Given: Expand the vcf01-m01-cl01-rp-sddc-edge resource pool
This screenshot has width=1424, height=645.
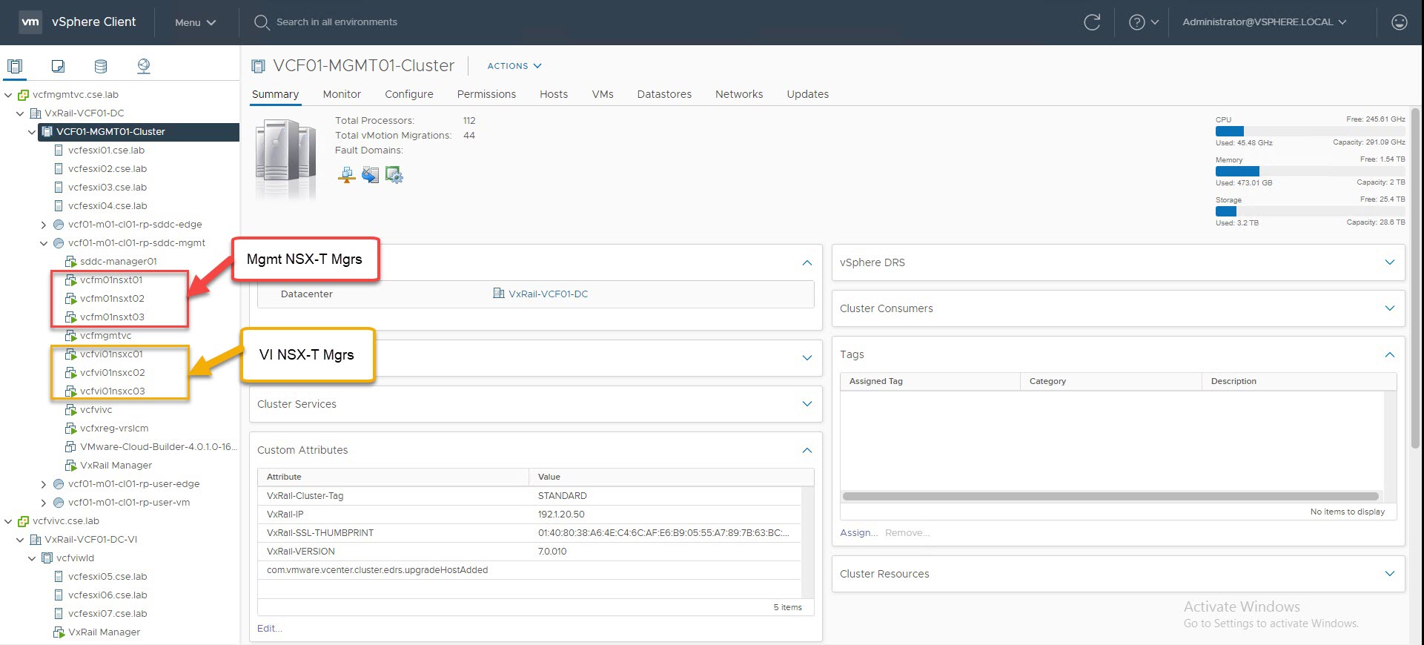Looking at the screenshot, I should point(44,225).
